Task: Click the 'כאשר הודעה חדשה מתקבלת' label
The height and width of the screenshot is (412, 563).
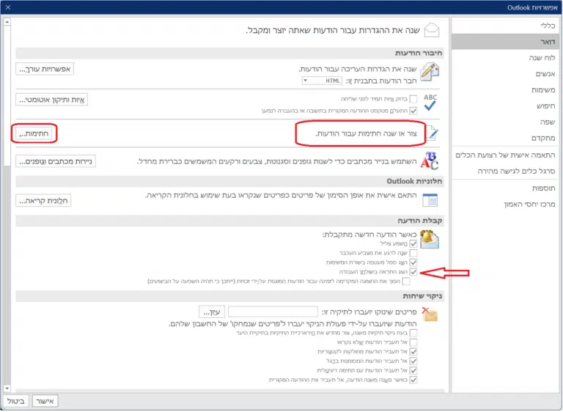Action: coord(369,235)
